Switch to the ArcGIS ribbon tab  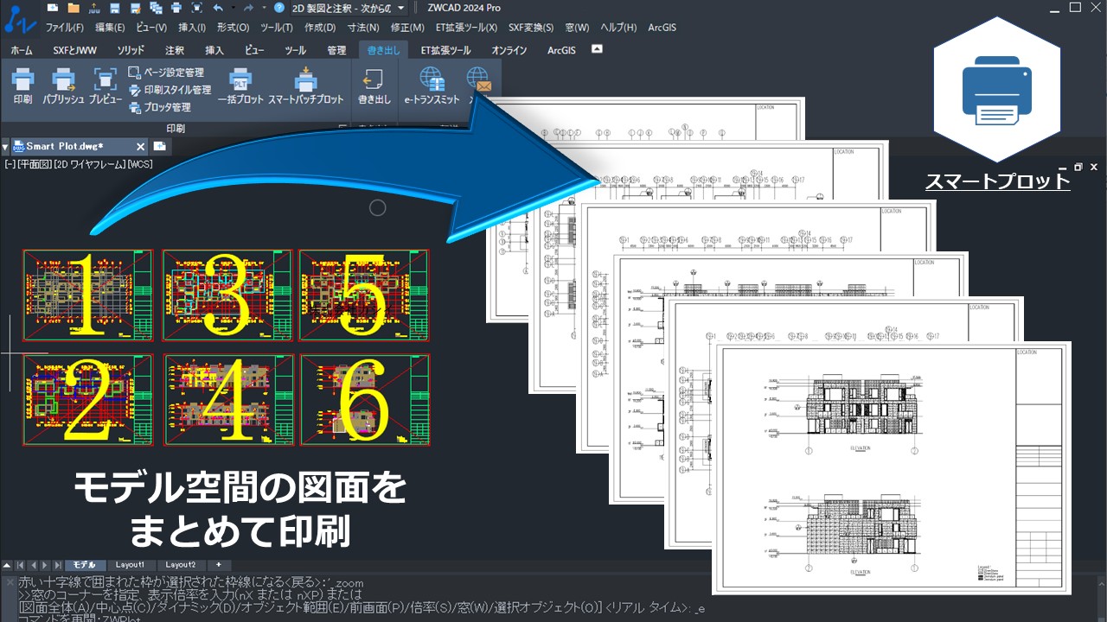click(561, 50)
